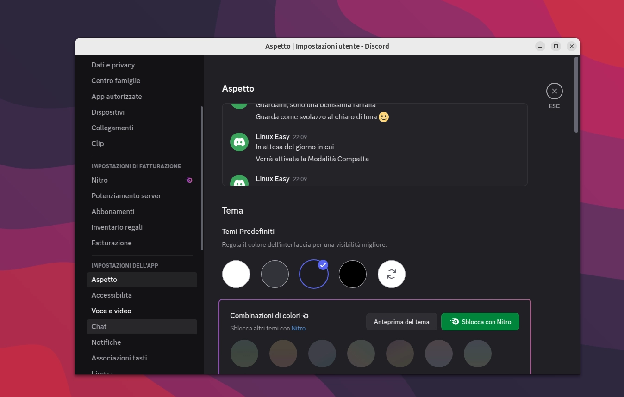Click Linux Easy username above 'In attesa'
Viewport: 624px width, 397px height.
(273, 137)
